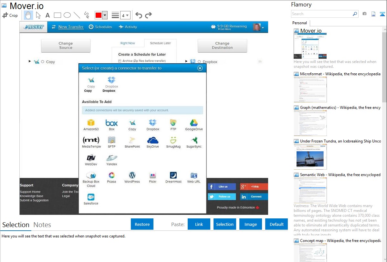Add the SFTP connector
Screen dimensions: 387x262
(111, 142)
